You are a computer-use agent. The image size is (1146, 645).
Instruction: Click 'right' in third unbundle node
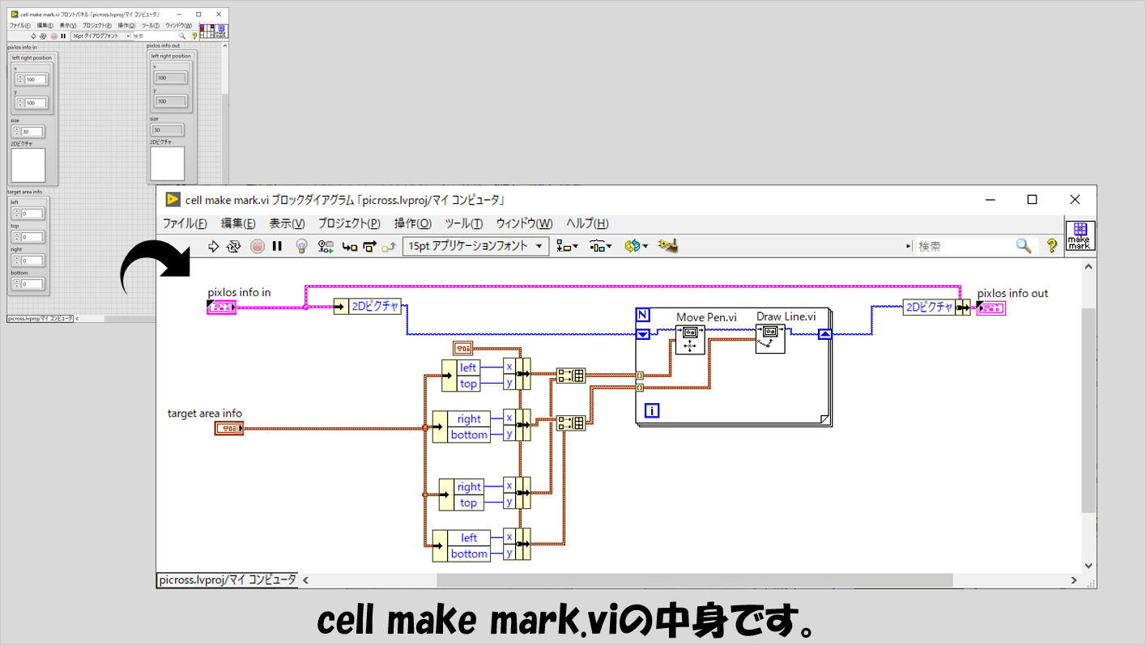pyautogui.click(x=469, y=487)
